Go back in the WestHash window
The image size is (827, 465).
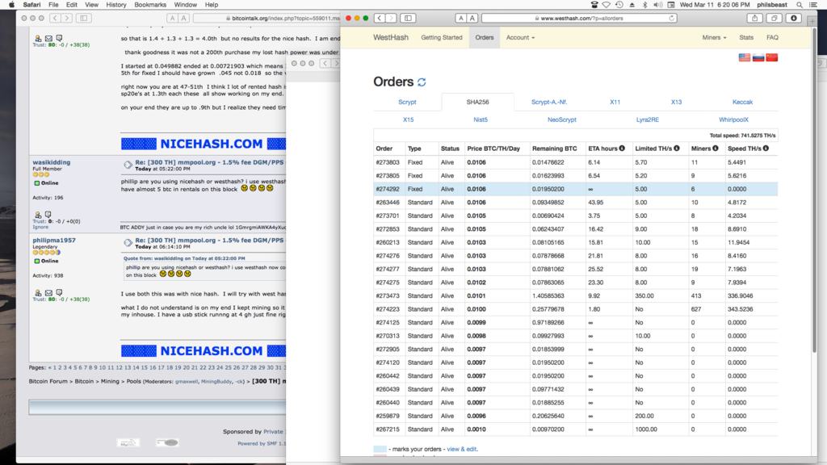380,18
